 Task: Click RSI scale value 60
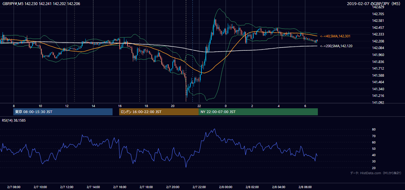(x=374, y=142)
